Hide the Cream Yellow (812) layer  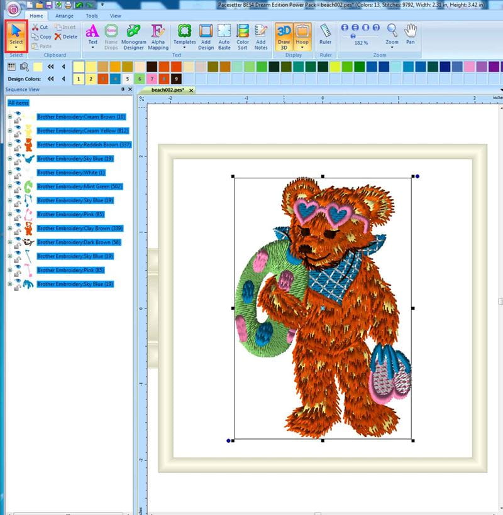click(18, 127)
